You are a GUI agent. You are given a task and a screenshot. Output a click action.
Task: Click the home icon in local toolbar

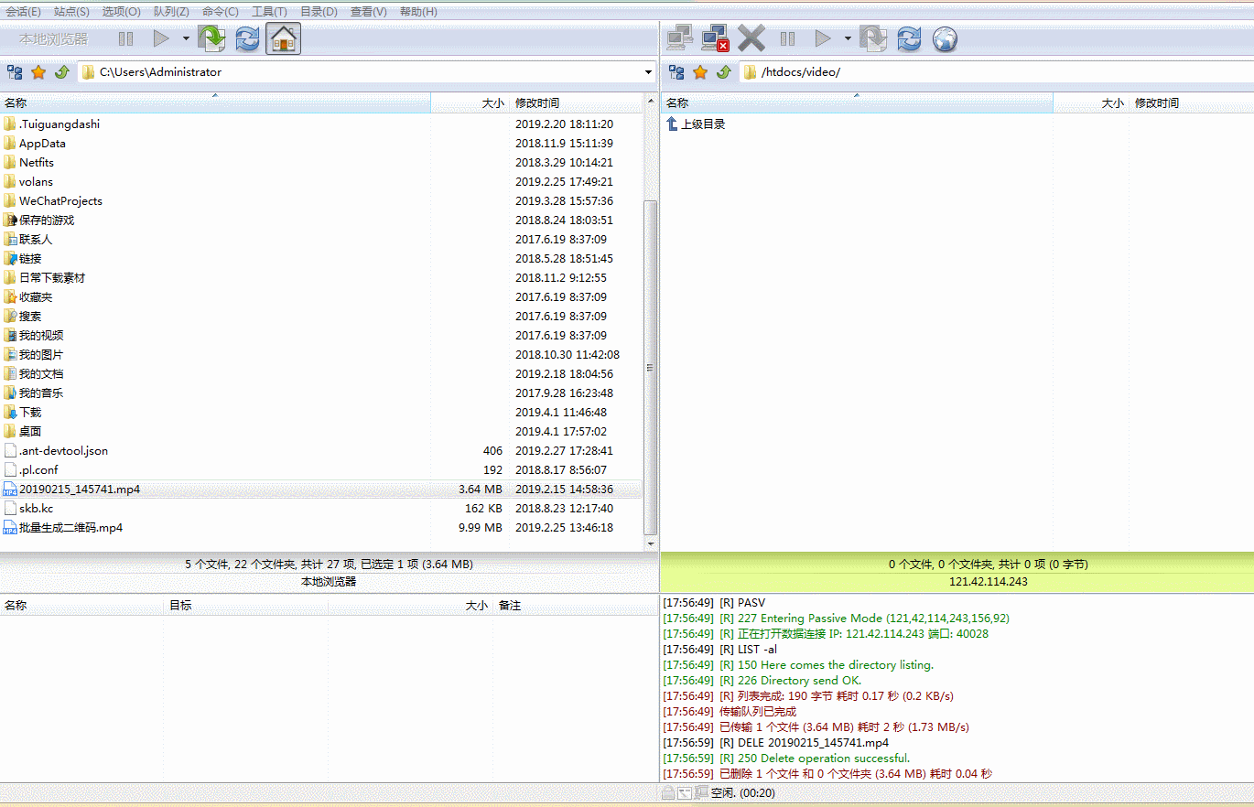pos(284,38)
